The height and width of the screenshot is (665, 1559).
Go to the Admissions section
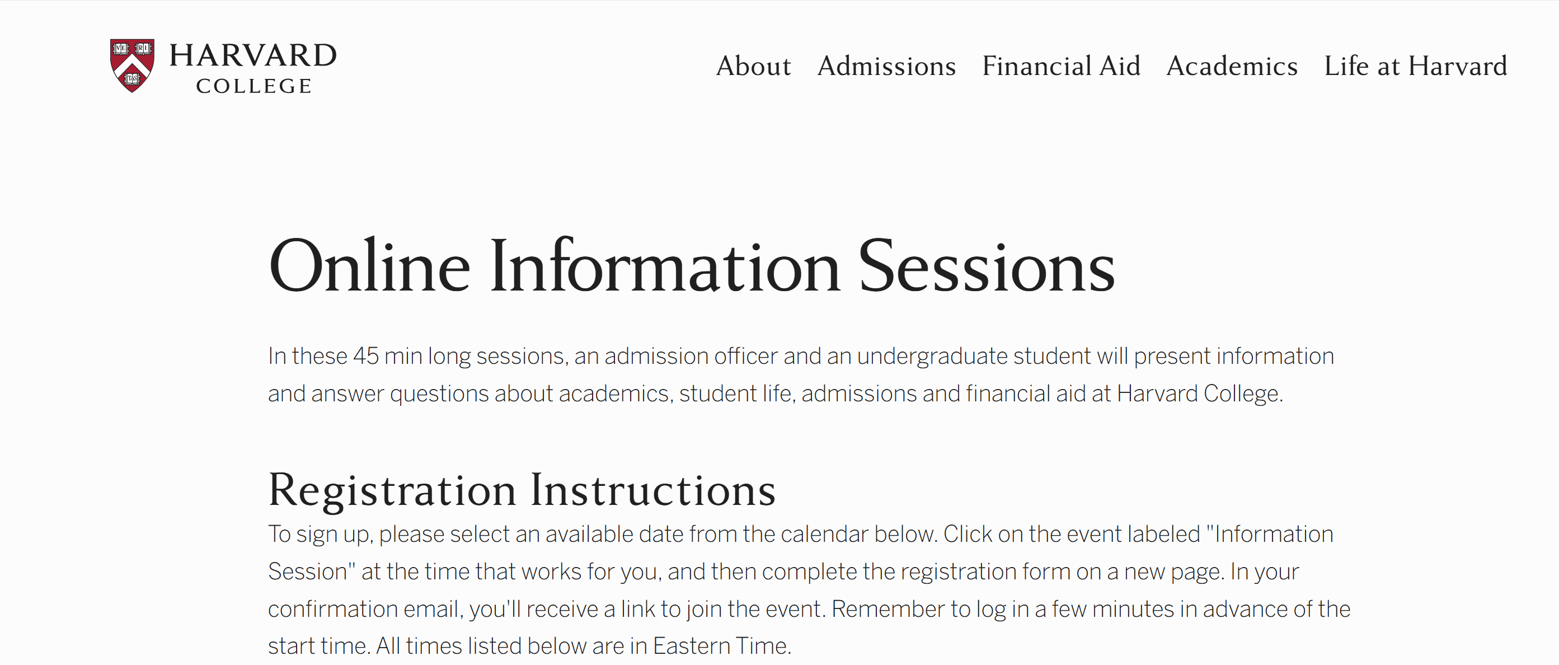click(x=886, y=65)
